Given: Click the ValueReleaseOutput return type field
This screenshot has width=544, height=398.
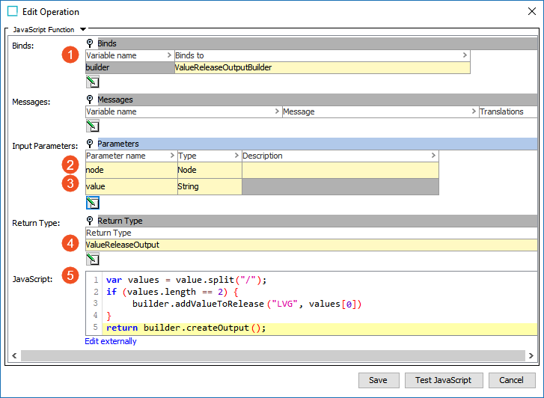Looking at the screenshot, I should 311,245.
